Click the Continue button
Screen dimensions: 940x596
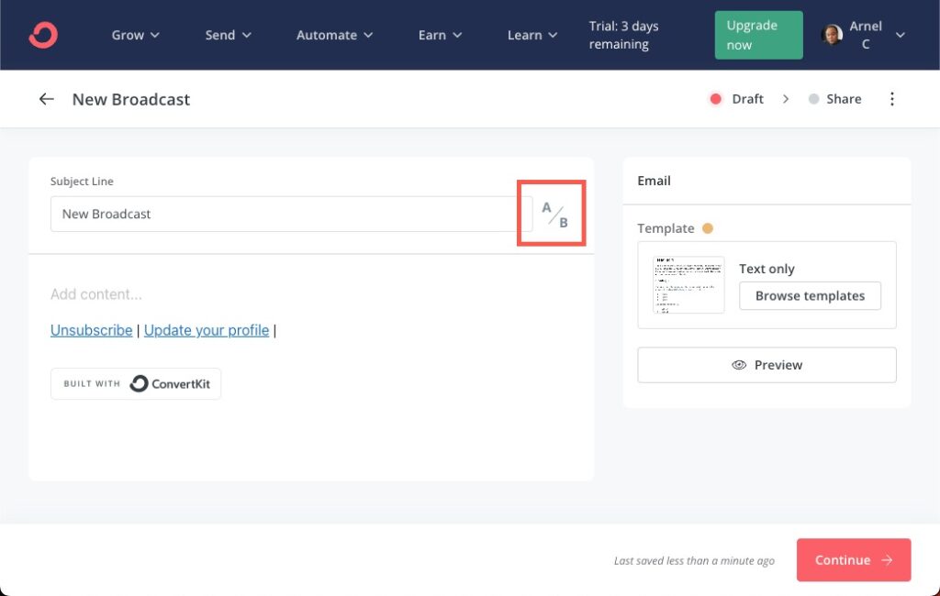(x=853, y=559)
